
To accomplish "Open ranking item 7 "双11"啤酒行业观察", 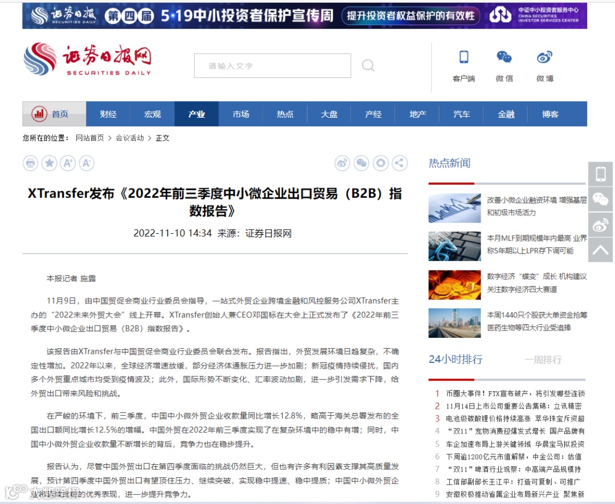I will [x=514, y=469].
